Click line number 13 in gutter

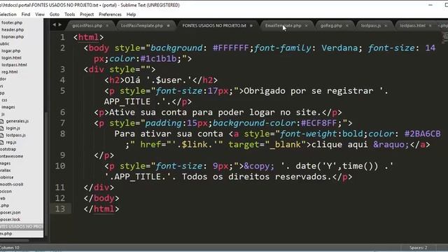pyautogui.click(x=60, y=209)
